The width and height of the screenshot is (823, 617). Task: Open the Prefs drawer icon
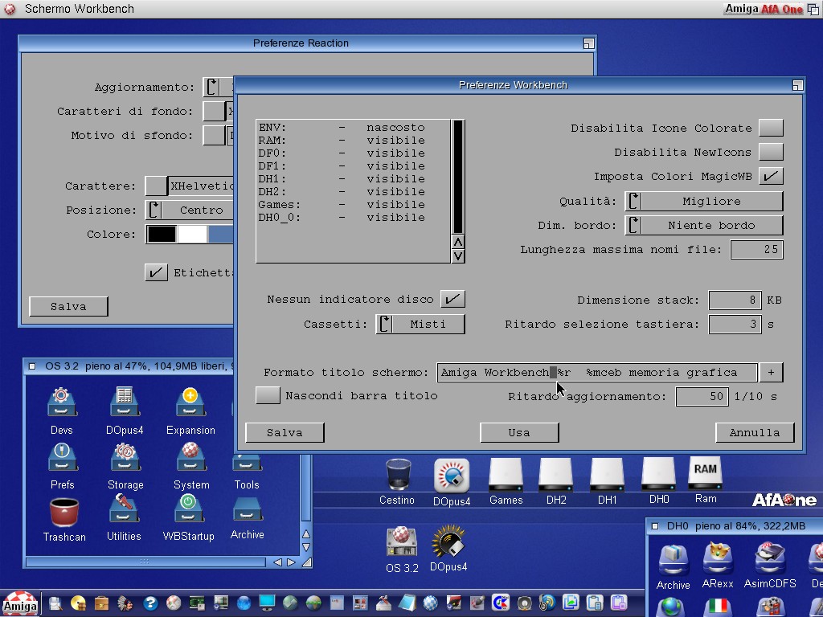(x=62, y=459)
